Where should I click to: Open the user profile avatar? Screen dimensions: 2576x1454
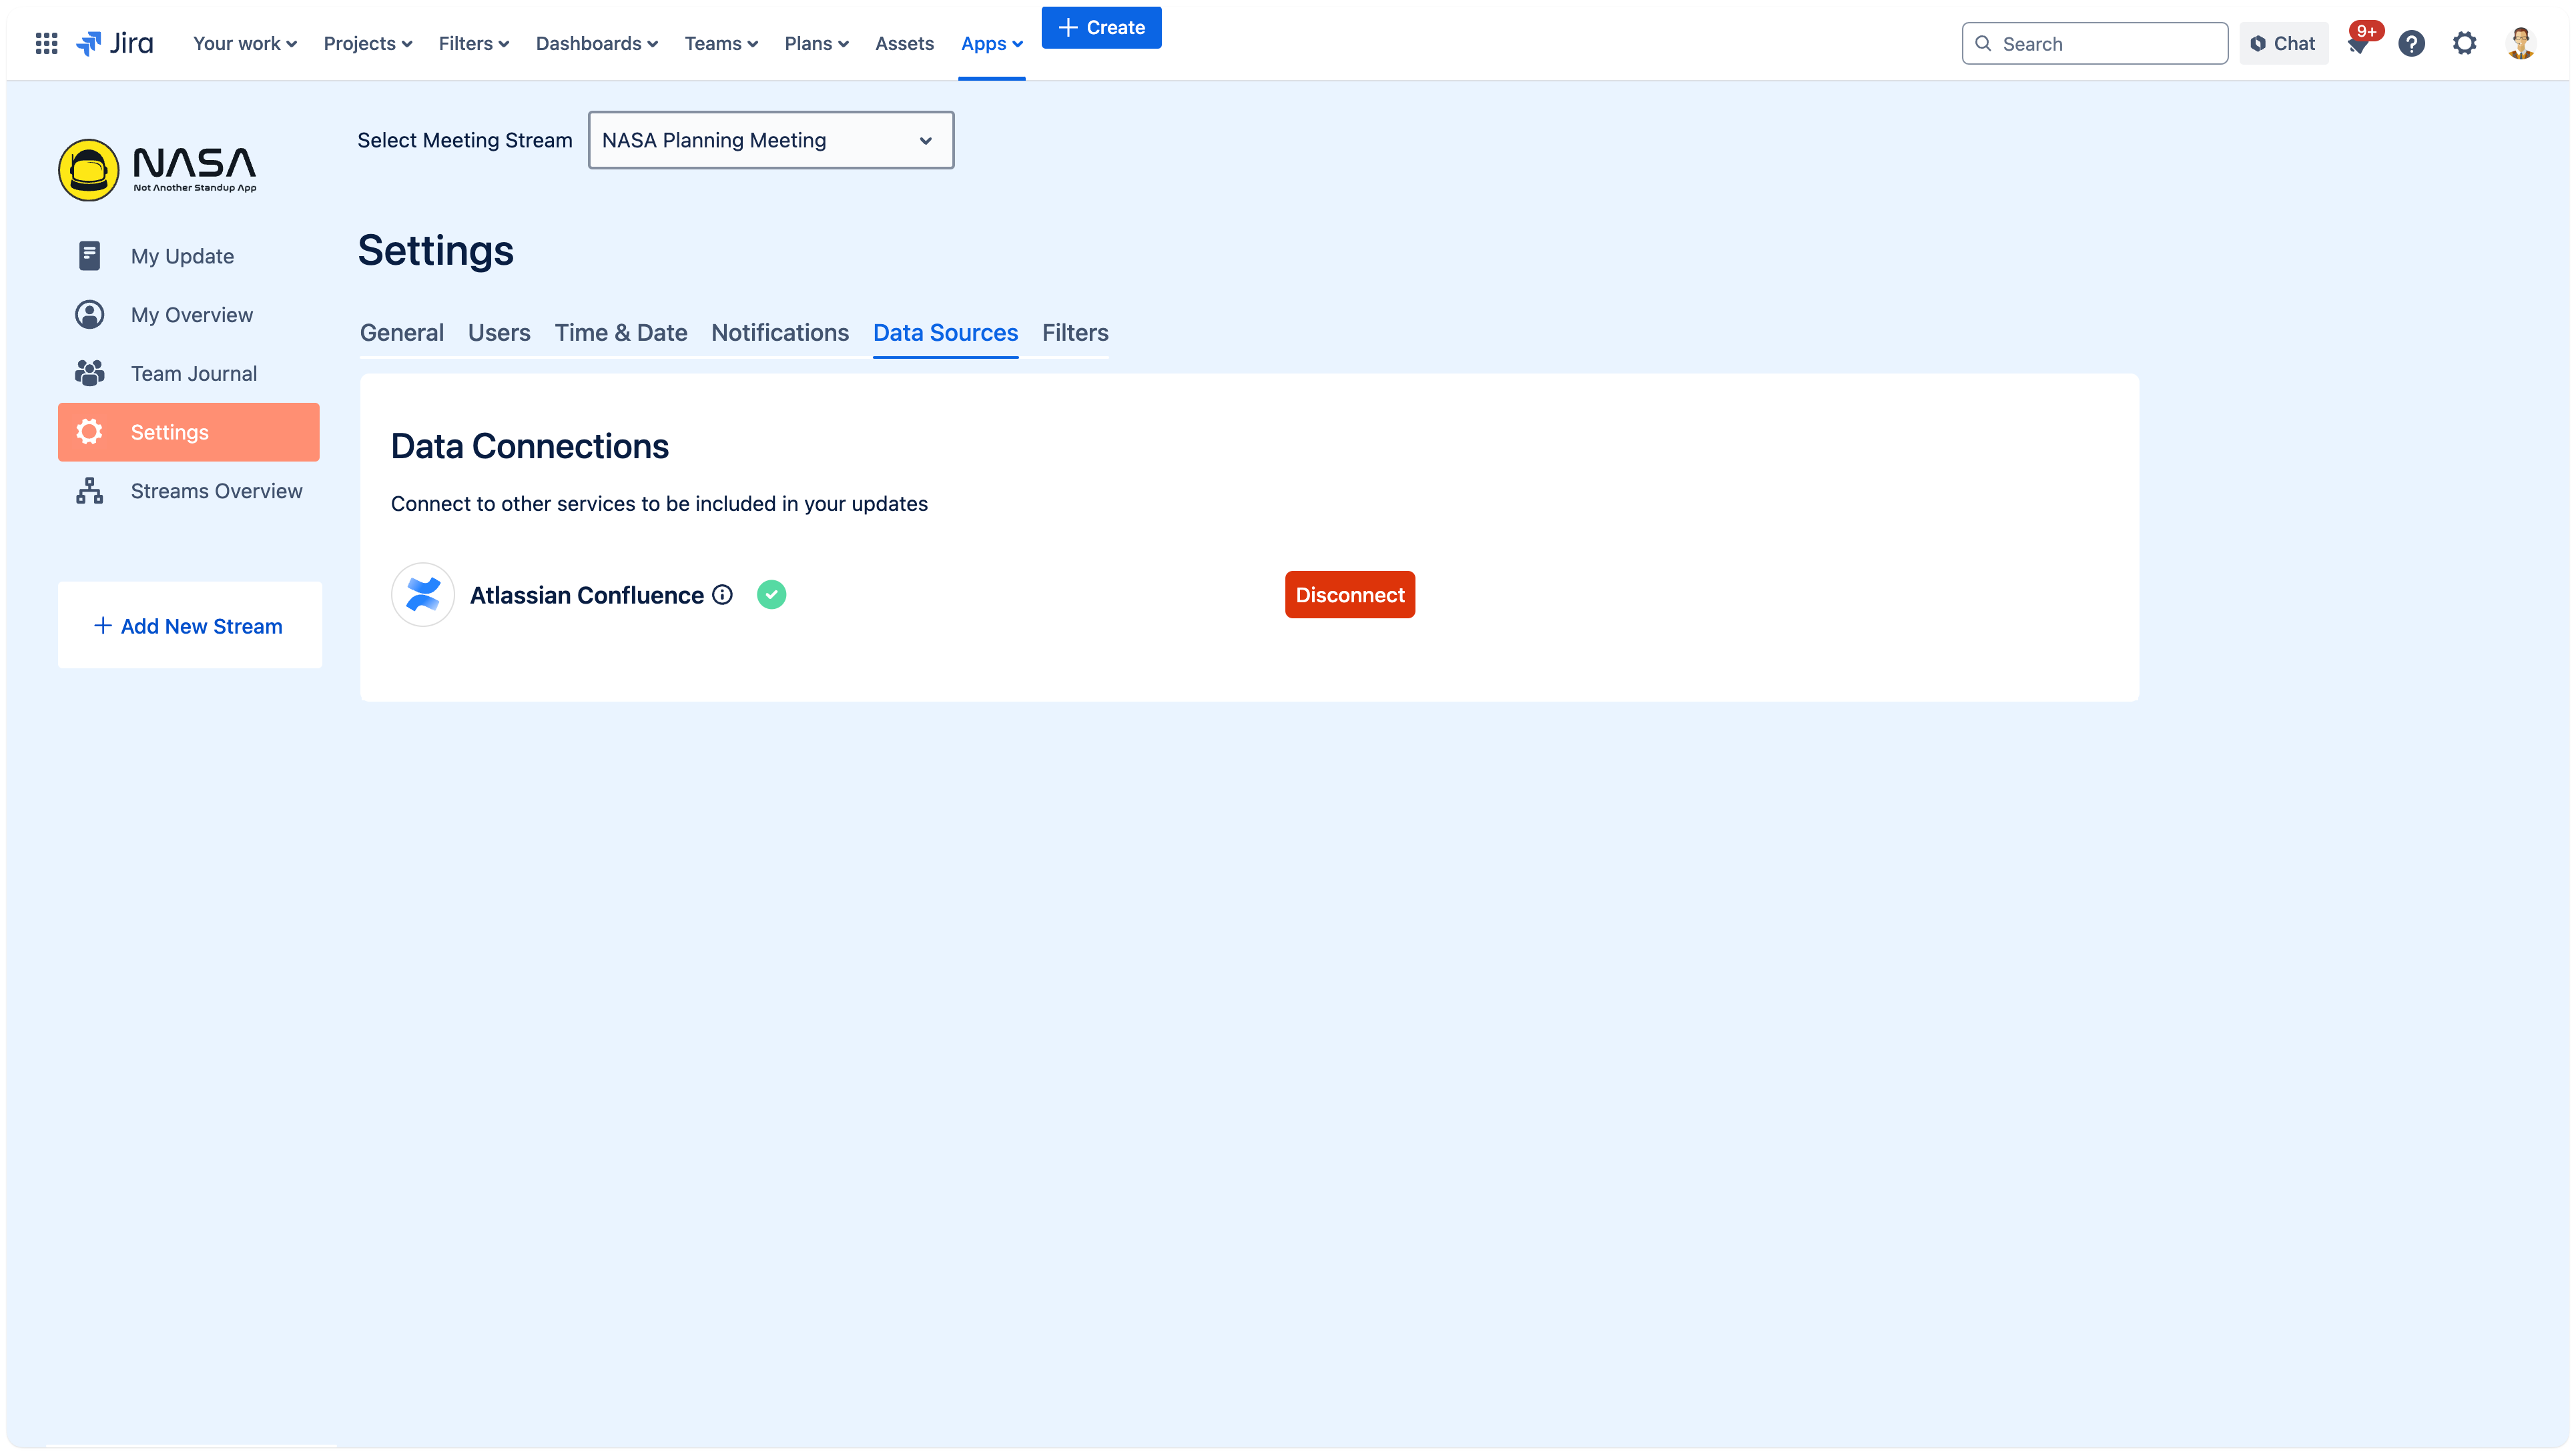pos(2521,43)
